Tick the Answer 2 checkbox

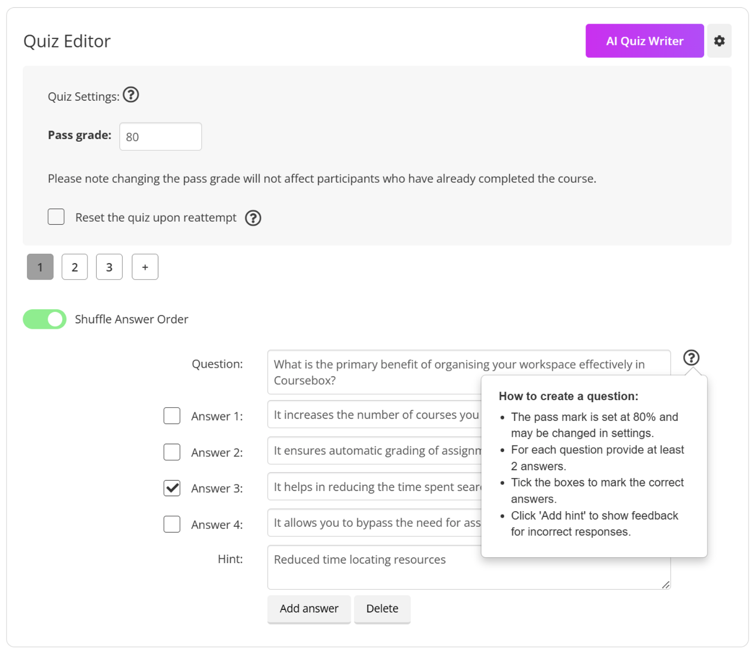(172, 452)
